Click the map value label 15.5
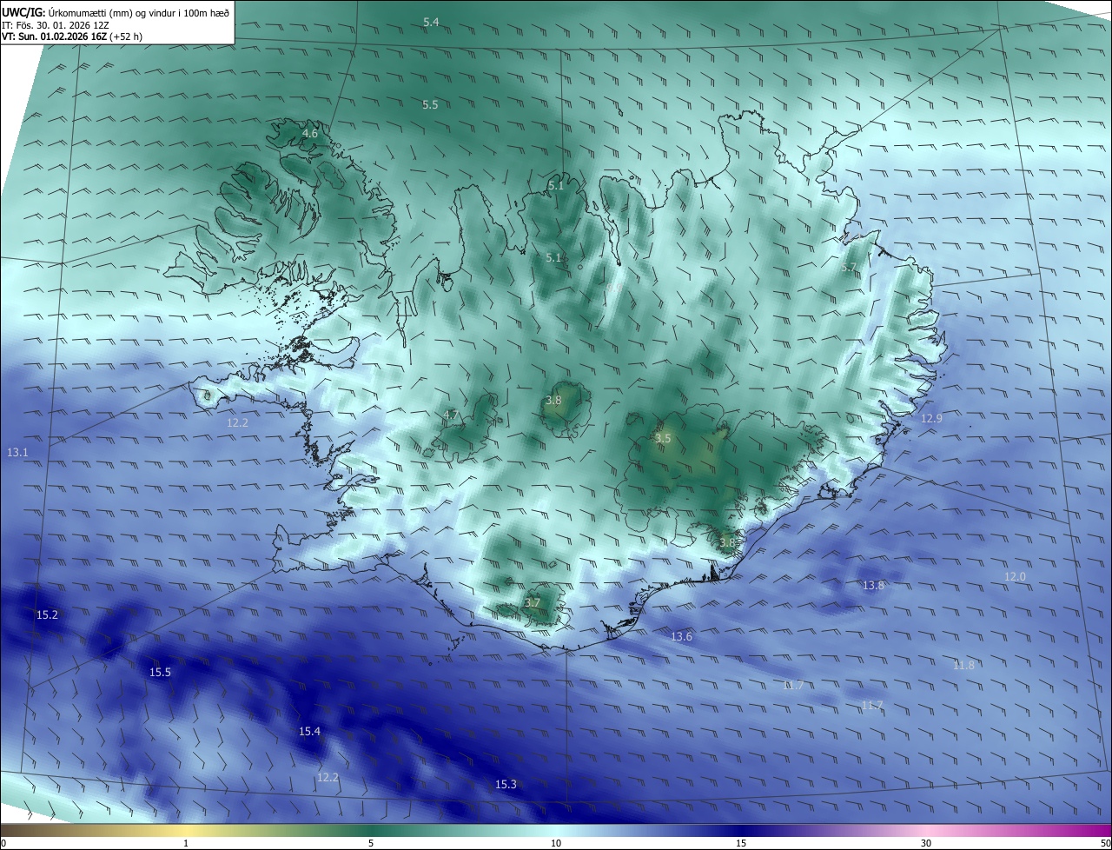The height and width of the screenshot is (850, 1112). (160, 673)
